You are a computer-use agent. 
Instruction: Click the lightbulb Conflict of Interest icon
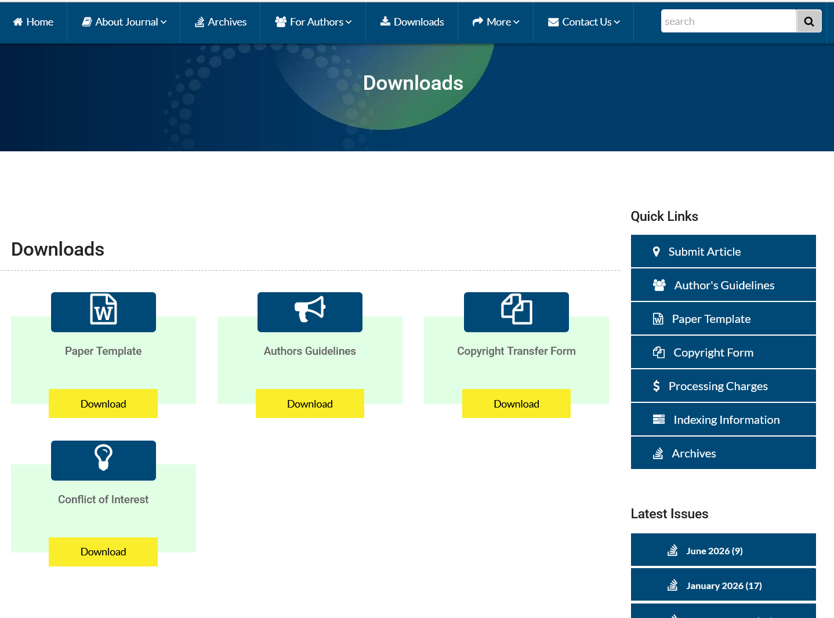103,457
